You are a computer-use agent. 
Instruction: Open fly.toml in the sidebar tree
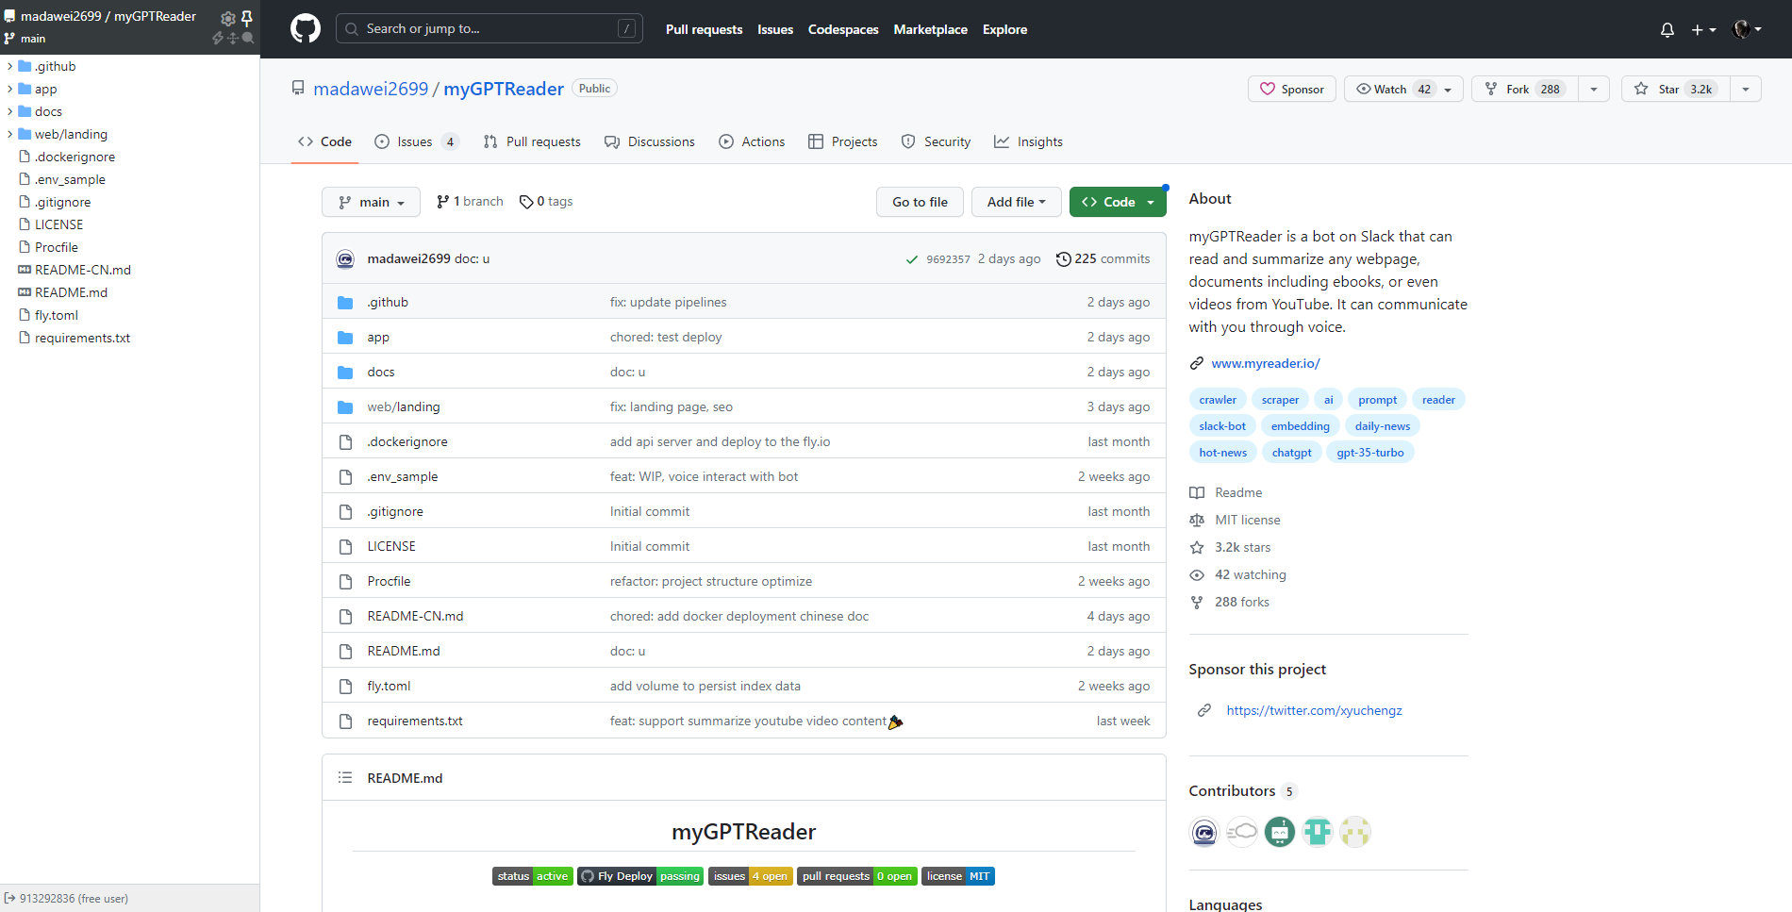coord(57,315)
